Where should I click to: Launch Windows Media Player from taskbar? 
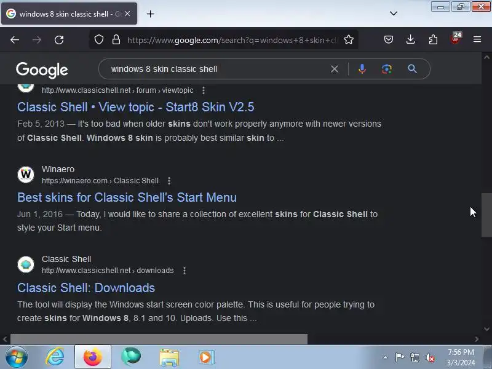tap(207, 357)
